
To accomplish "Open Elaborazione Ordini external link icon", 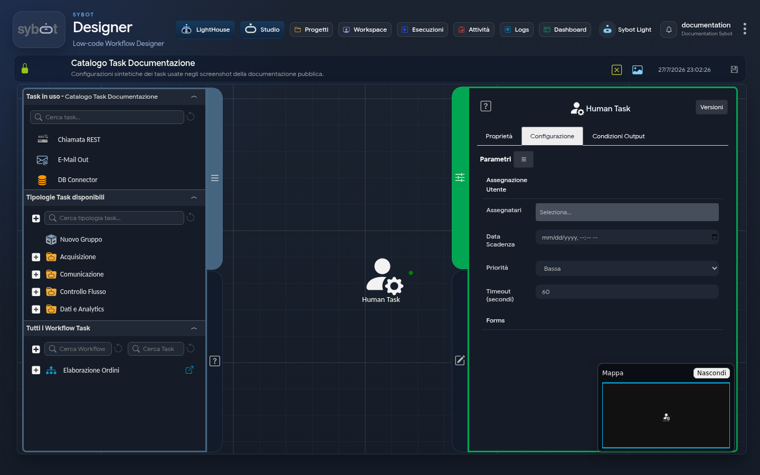I will tap(189, 370).
